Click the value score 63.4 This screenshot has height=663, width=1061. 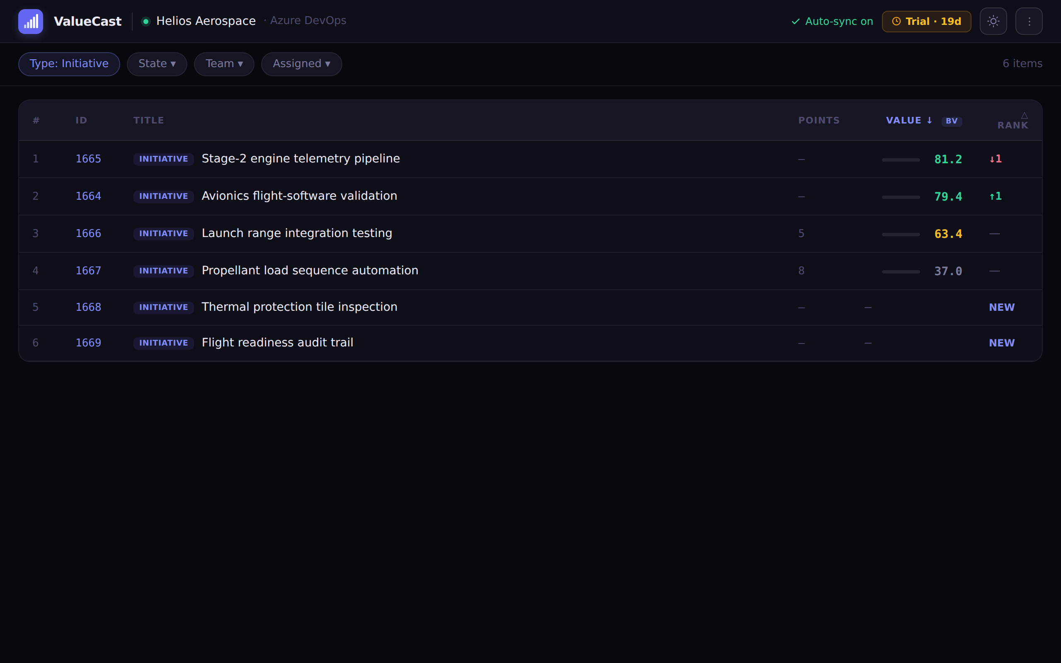point(948,234)
